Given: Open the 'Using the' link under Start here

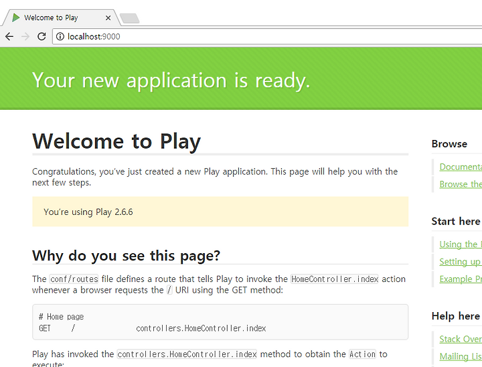Looking at the screenshot, I should (x=461, y=244).
